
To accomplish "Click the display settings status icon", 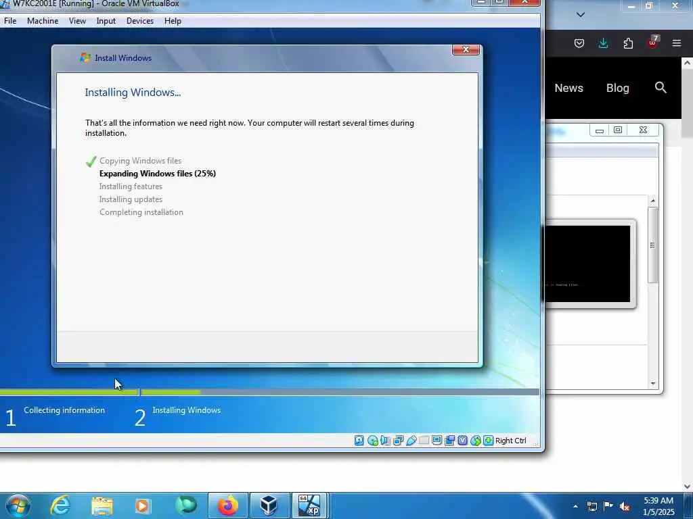I will coord(437,441).
